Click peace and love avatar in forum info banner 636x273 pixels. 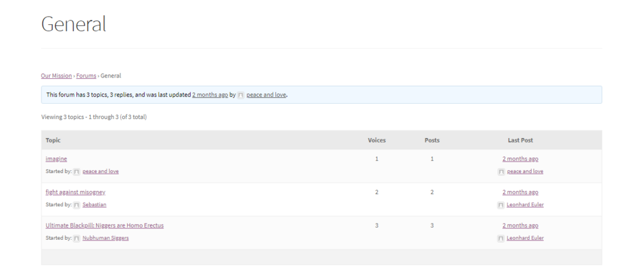[x=240, y=95]
